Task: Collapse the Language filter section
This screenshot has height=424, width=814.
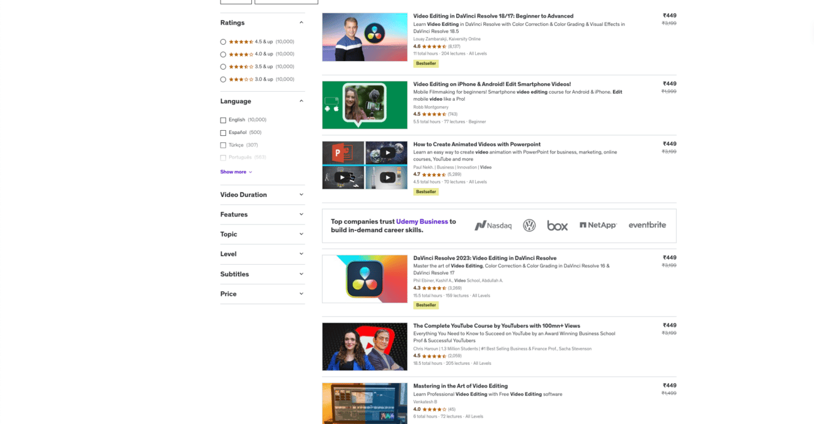Action: 301,101
